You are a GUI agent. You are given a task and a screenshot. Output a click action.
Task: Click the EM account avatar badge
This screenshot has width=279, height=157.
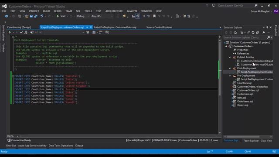276,11
